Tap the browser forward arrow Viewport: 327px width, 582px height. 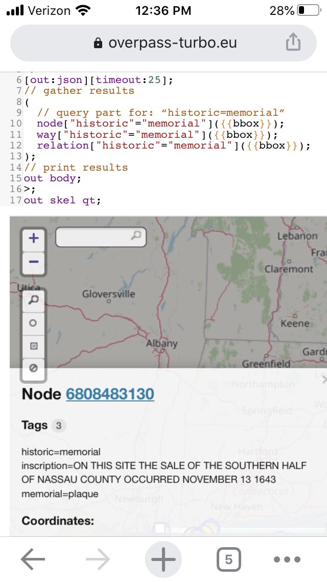(98, 559)
